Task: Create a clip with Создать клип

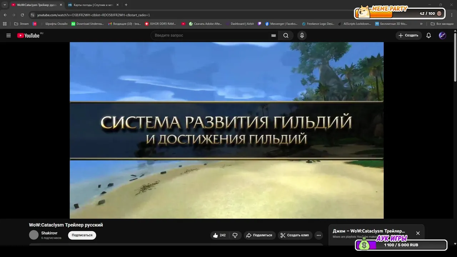Action: click(x=295, y=235)
